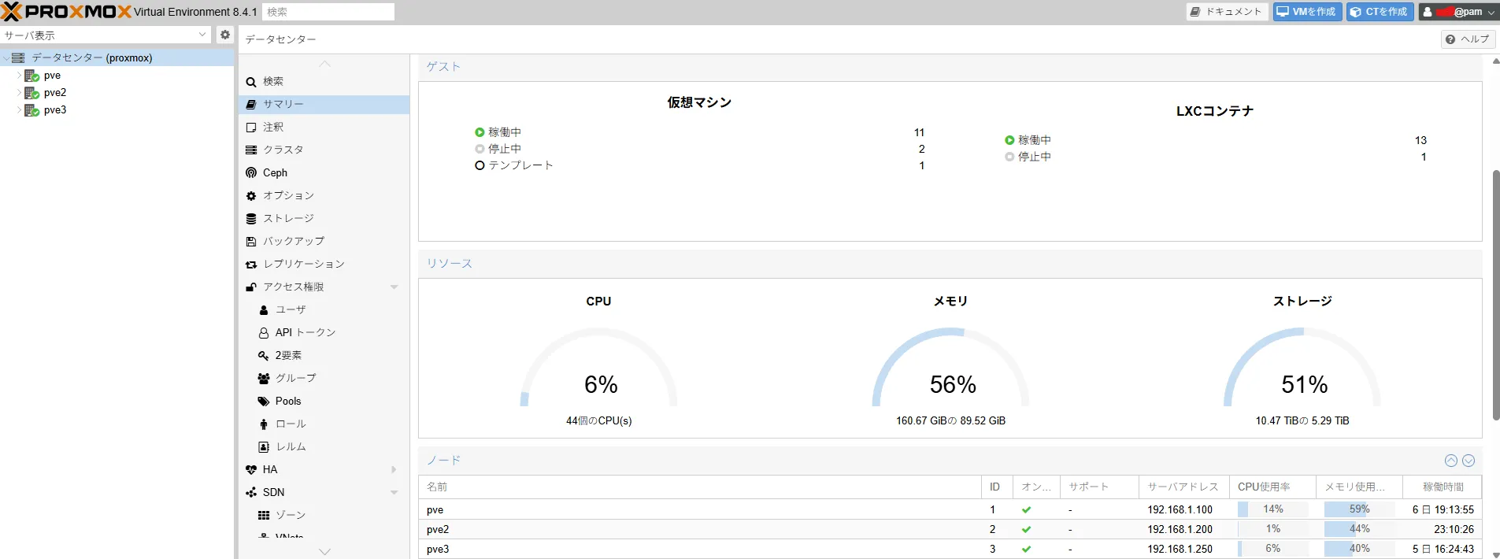Click the pve node icon in tree
This screenshot has width=1500, height=559.
point(31,76)
